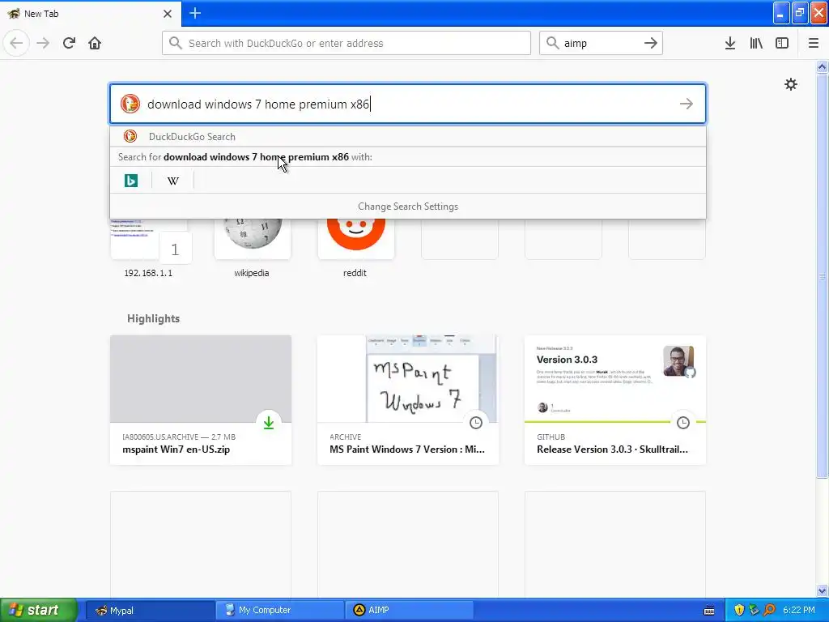Image resolution: width=829 pixels, height=622 pixels.
Task: Open Release Version 3.0.3 GitHub highlight
Action: tap(615, 400)
